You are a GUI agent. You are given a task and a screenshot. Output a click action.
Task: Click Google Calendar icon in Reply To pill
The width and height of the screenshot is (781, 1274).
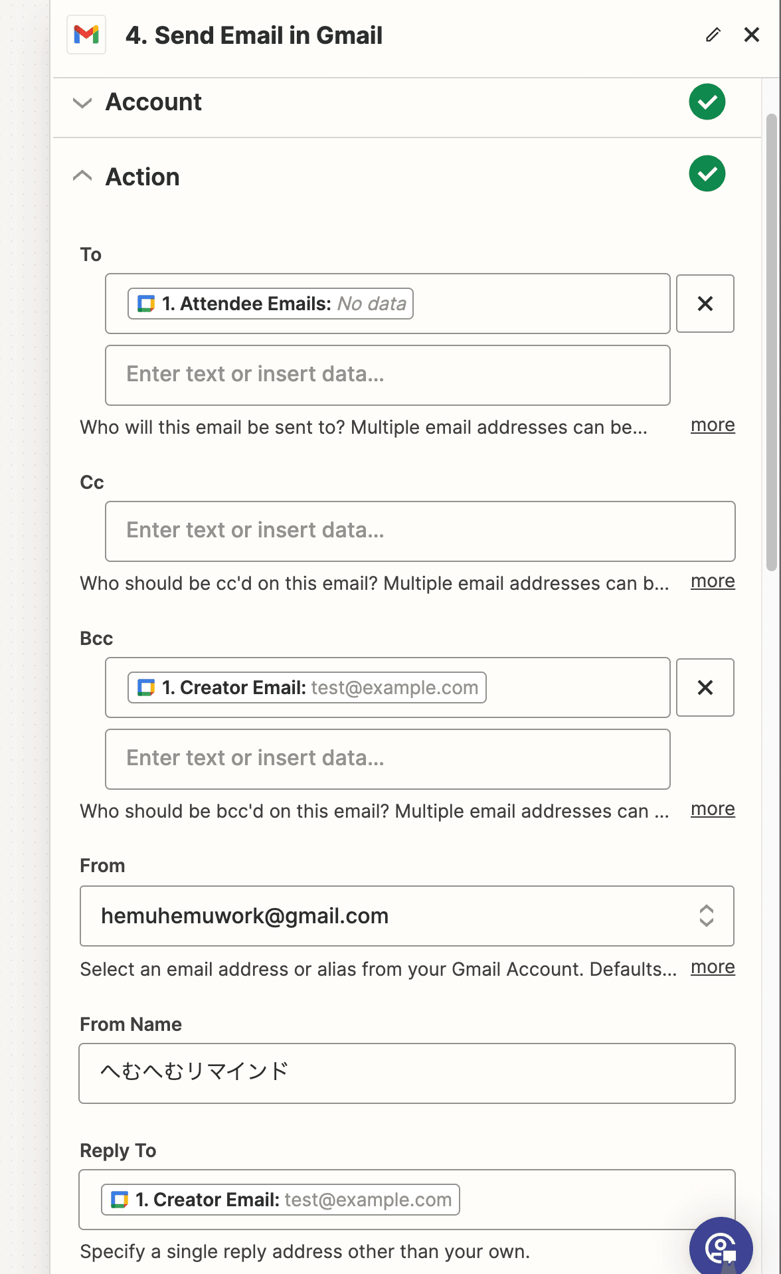pos(120,1200)
